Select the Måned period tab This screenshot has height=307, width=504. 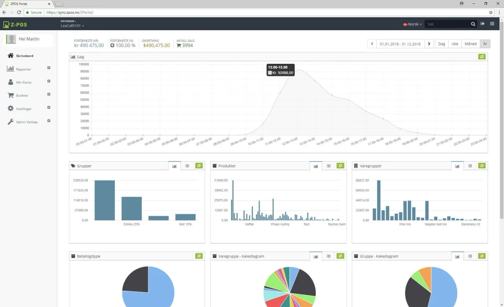(470, 44)
